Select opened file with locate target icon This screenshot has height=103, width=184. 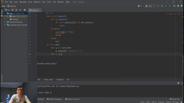[12, 10]
